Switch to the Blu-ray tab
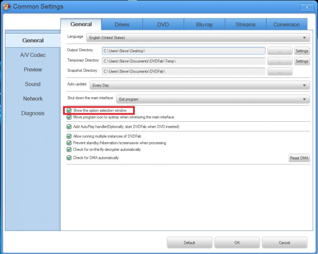 (204, 25)
